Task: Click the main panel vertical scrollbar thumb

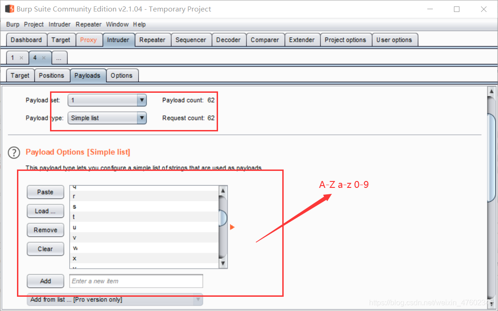Action: pos(491,158)
